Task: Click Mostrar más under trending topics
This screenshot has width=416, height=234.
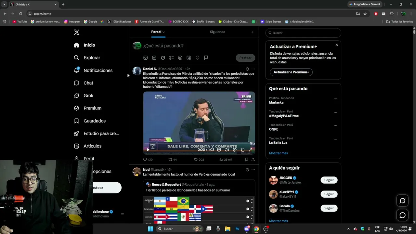Action: click(x=279, y=153)
